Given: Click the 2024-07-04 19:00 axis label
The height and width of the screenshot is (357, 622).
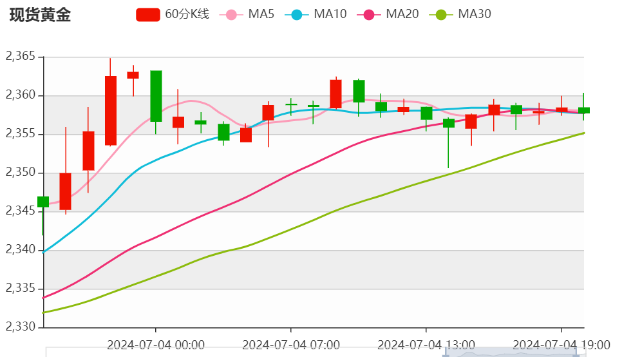Looking at the screenshot, I should pyautogui.click(x=561, y=345).
